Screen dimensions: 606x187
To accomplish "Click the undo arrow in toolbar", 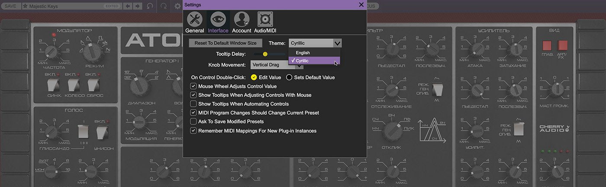I will [150, 6].
